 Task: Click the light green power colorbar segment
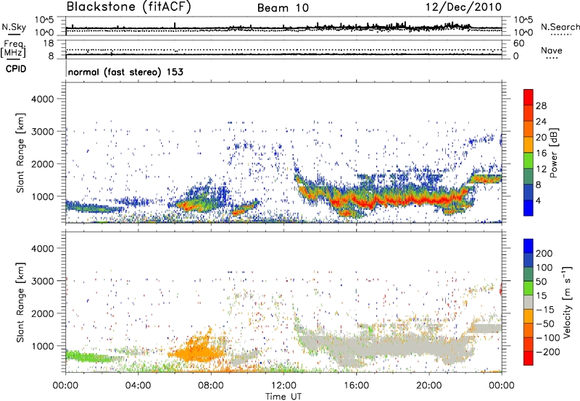(x=529, y=160)
